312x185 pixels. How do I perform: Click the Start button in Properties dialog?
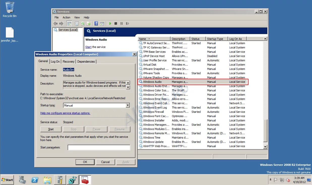point(51,129)
